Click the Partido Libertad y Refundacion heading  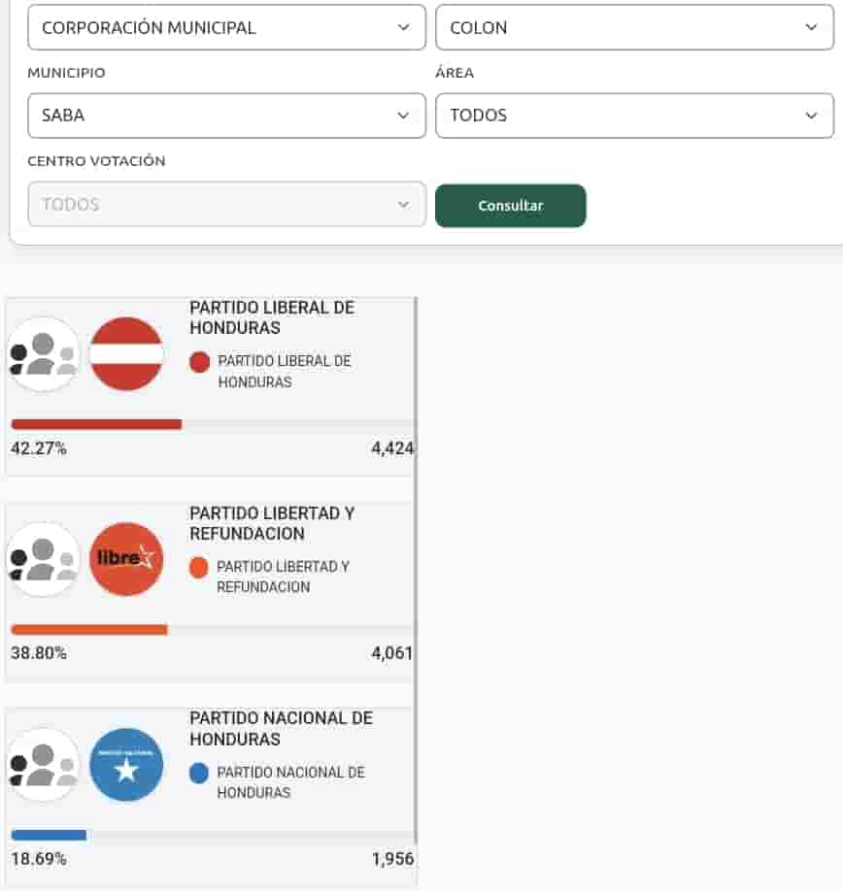click(x=272, y=523)
